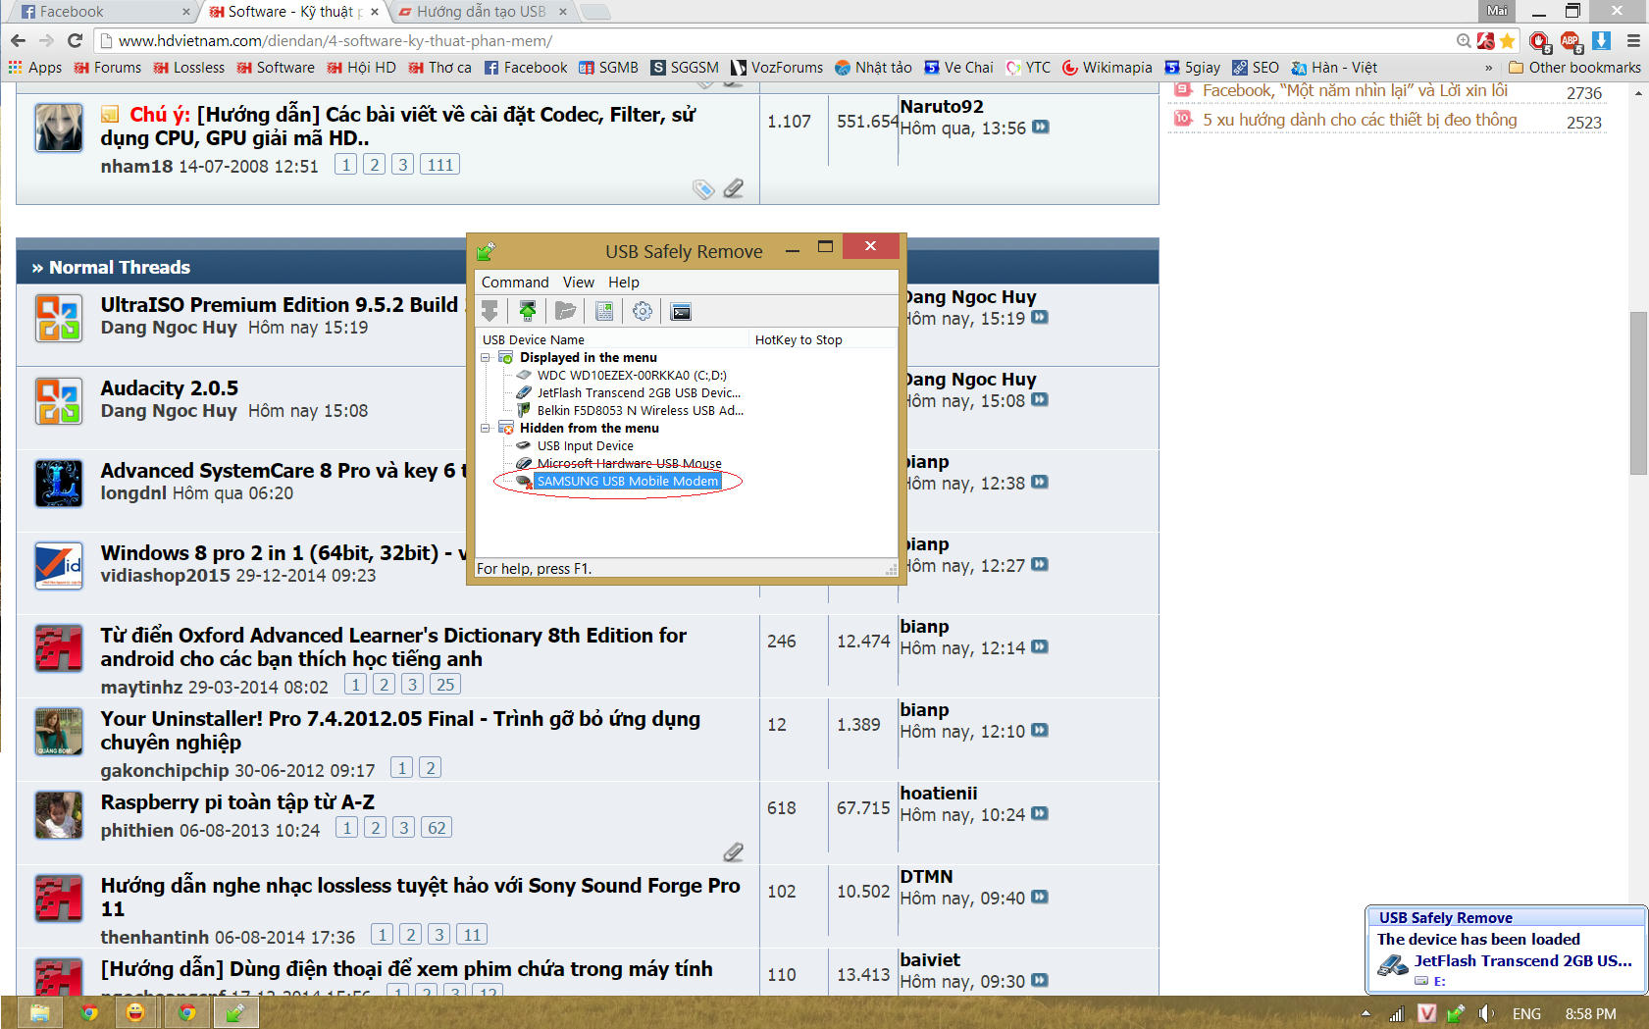This screenshot has height=1029, width=1649.
Task: Open the Wikimapia bookmark
Action: pos(1108,68)
